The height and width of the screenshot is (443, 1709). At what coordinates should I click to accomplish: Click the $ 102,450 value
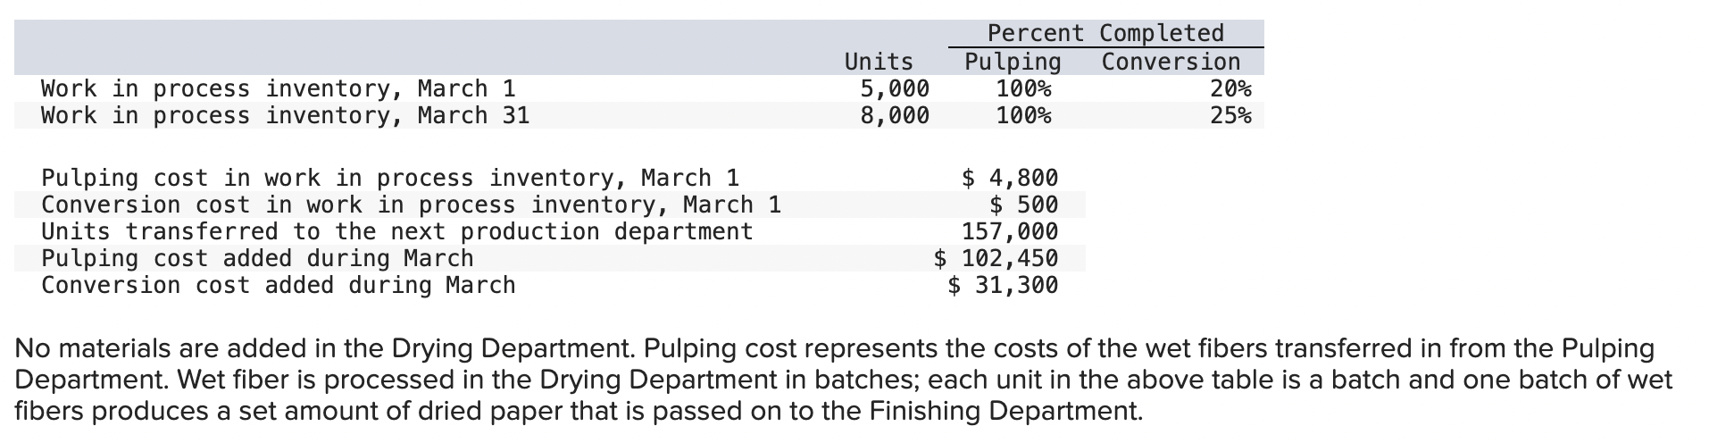click(x=996, y=258)
